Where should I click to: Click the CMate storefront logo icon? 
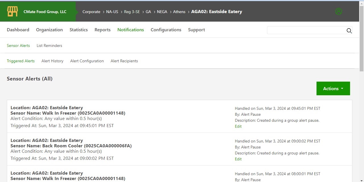pyautogui.click(x=13, y=12)
